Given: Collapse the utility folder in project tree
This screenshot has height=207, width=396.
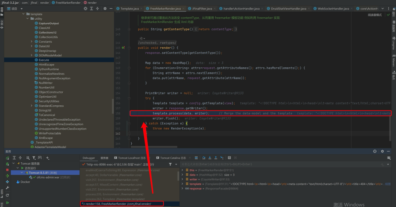Looking at the screenshot, I should 27,19.
